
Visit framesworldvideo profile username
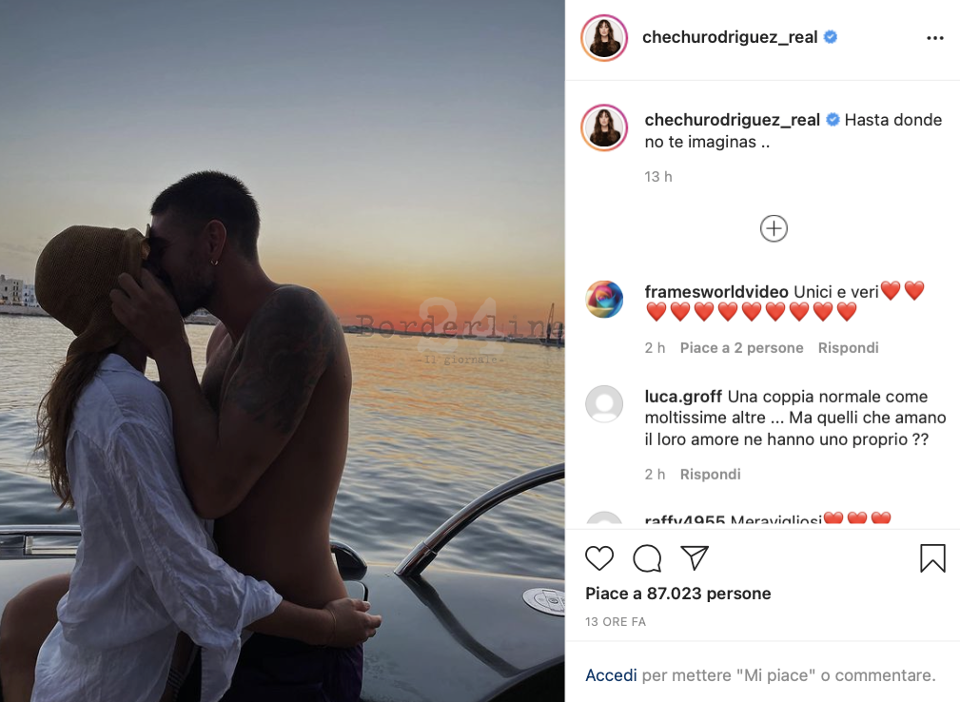(716, 292)
